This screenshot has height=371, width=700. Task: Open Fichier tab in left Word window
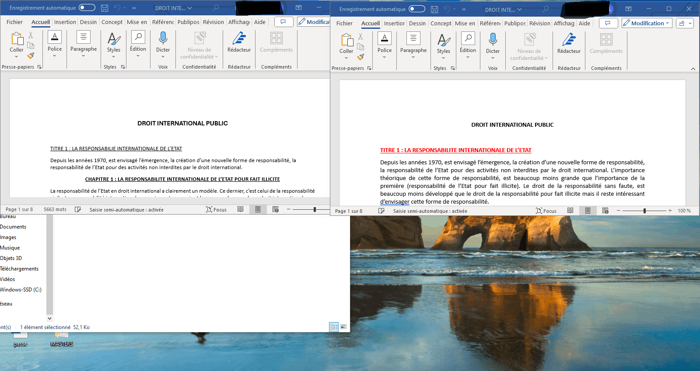point(14,22)
